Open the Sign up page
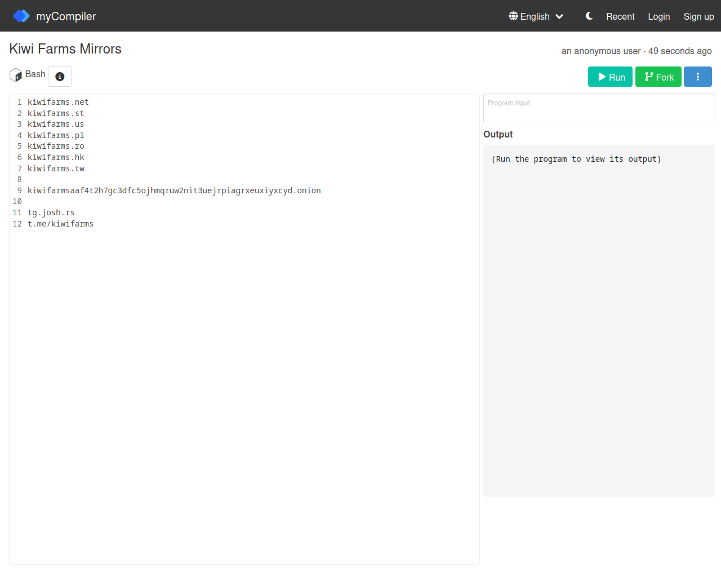The height and width of the screenshot is (577, 721). [x=698, y=16]
